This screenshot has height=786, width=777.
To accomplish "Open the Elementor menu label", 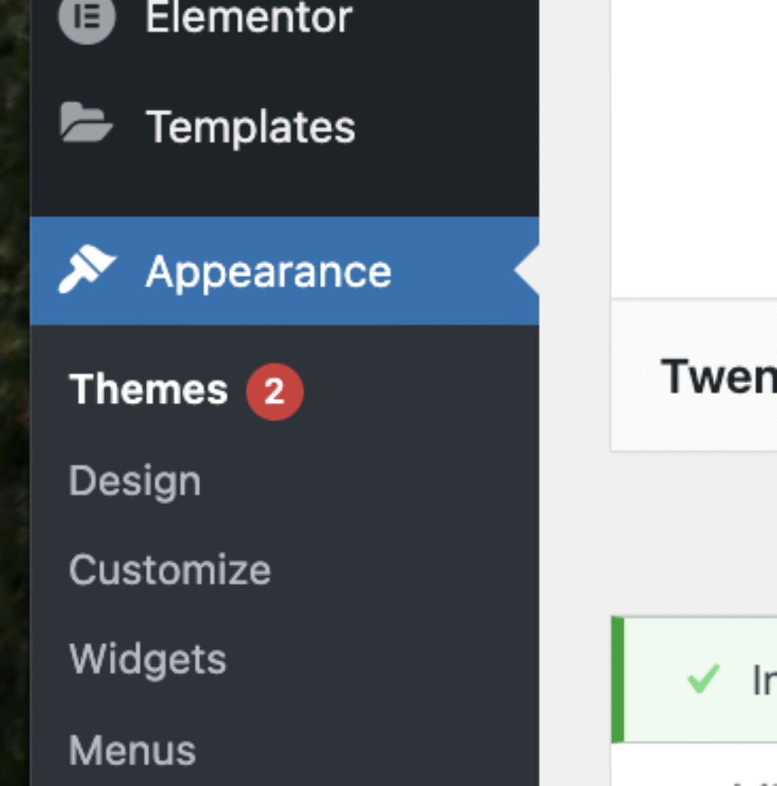I will [249, 17].
